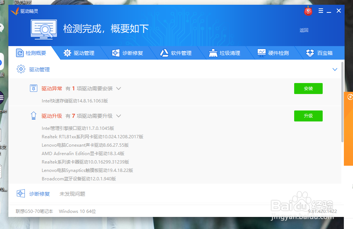Click the 驱动管理 section heading text
Image resolution: width=353 pixels, height=229 pixels.
pyautogui.click(x=39, y=70)
